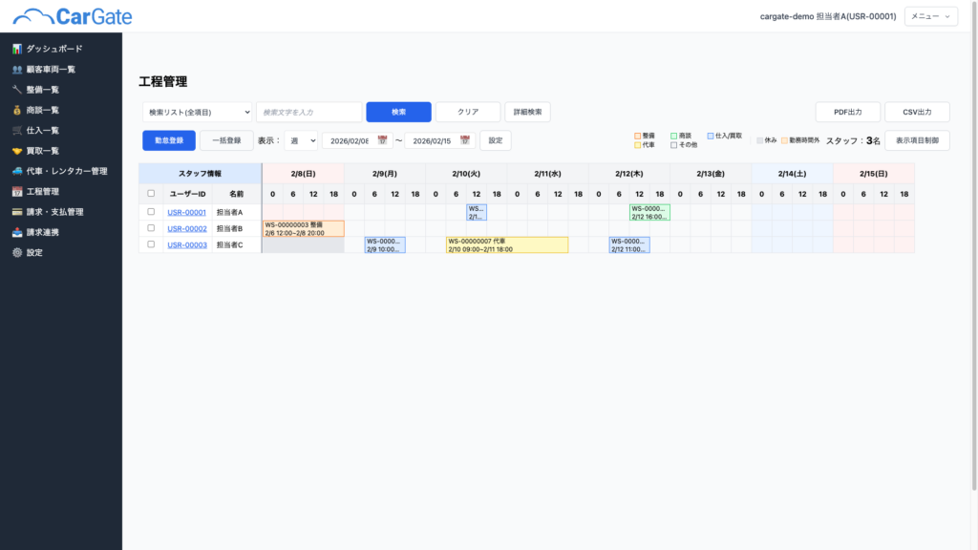Expand the 表示 period dropdown showing 週

301,140
